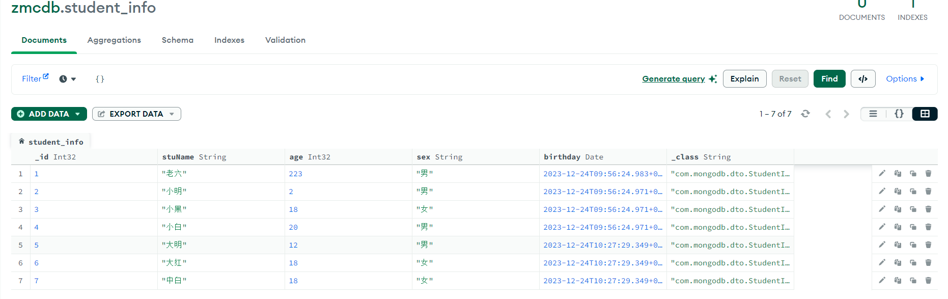The width and height of the screenshot is (948, 299).
Task: Copy the document with _id 2
Action: click(898, 192)
